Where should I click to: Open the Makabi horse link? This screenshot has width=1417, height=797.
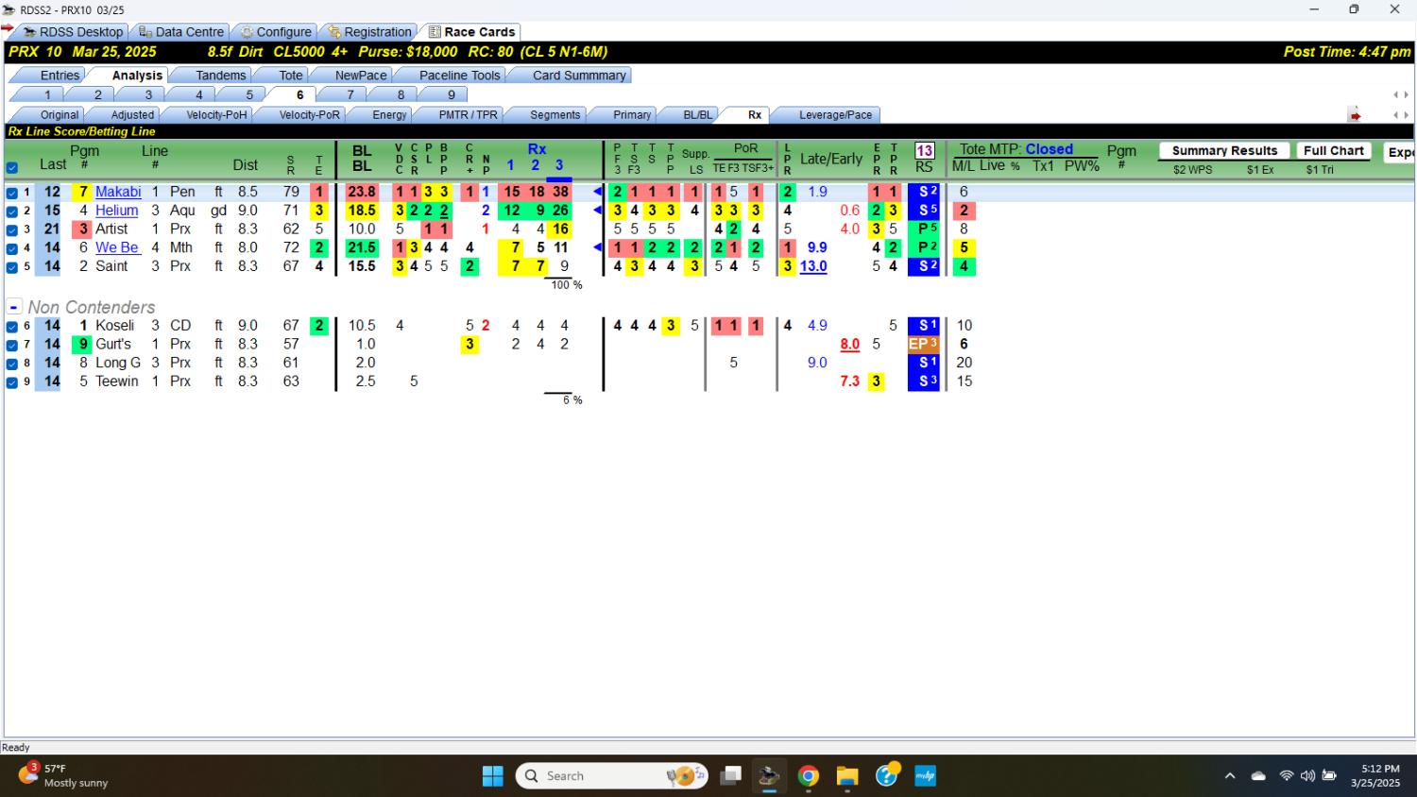pyautogui.click(x=118, y=192)
